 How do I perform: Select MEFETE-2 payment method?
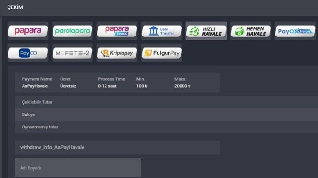(72, 53)
